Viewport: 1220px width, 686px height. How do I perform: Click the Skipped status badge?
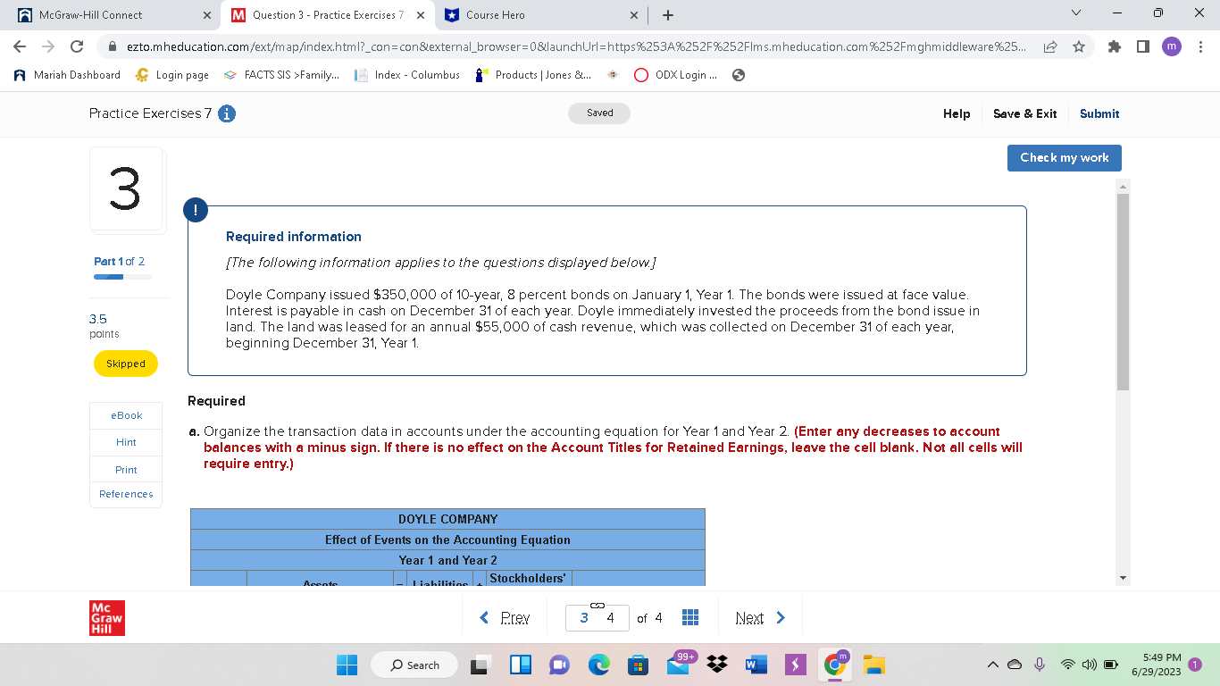pos(125,364)
